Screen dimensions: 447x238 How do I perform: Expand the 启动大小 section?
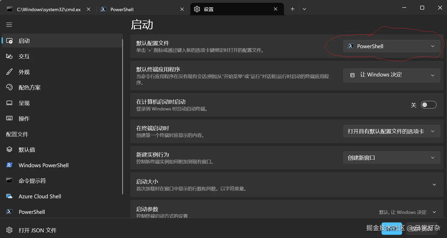[x=435, y=184]
